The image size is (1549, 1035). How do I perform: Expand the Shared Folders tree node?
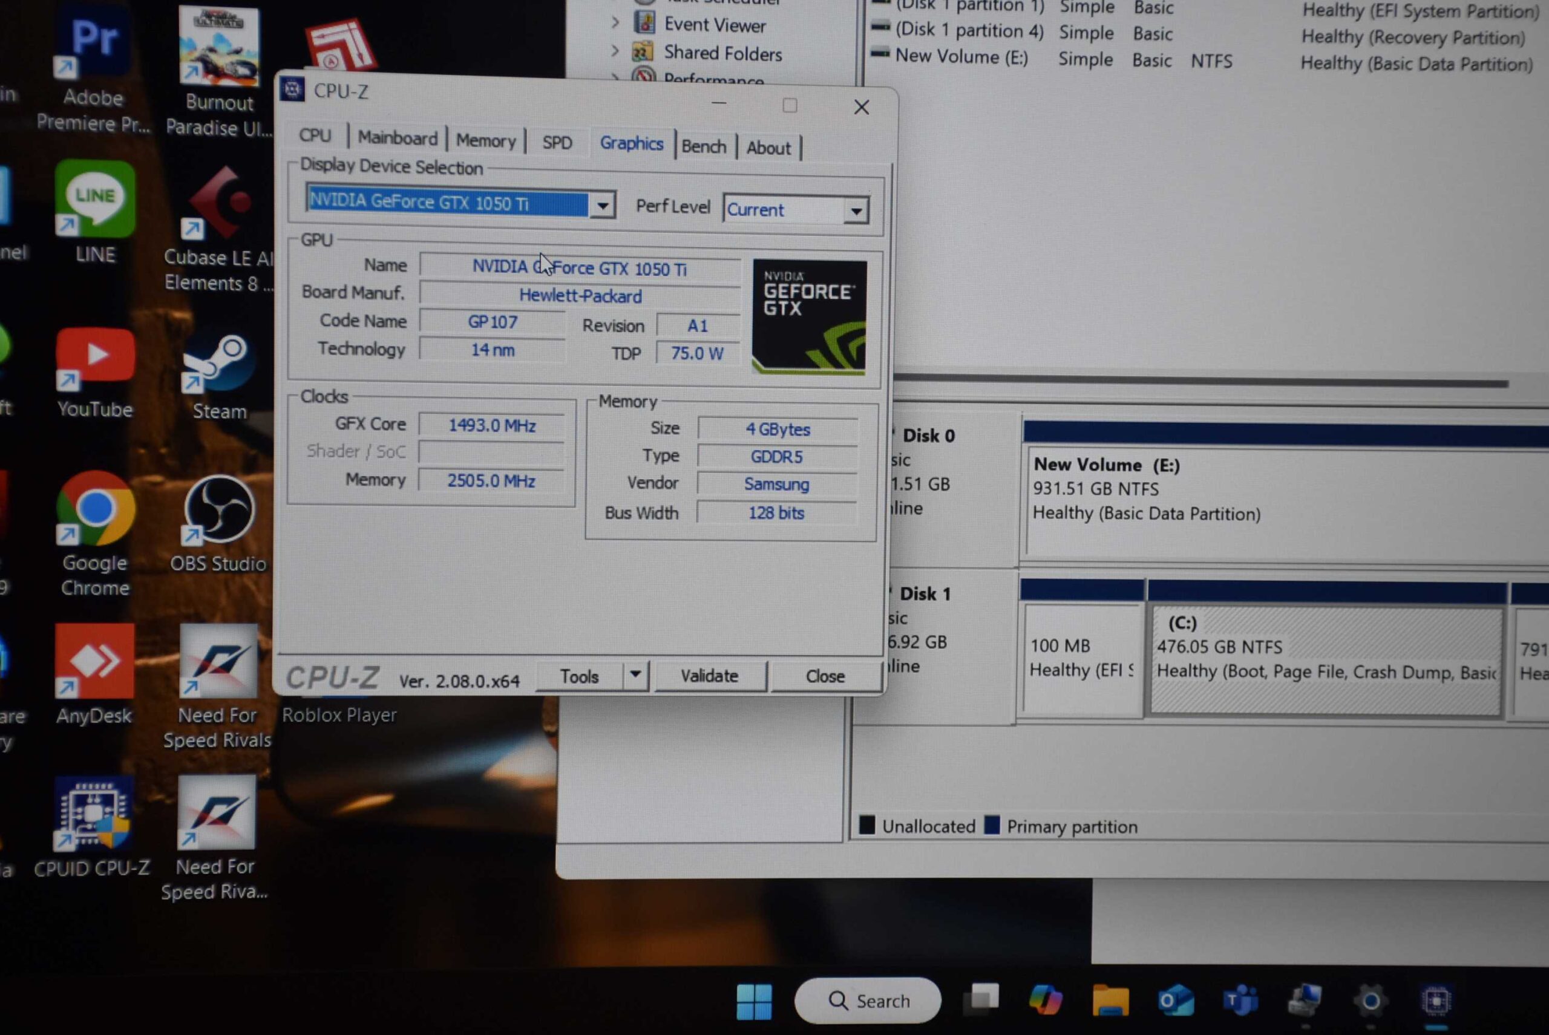point(615,51)
